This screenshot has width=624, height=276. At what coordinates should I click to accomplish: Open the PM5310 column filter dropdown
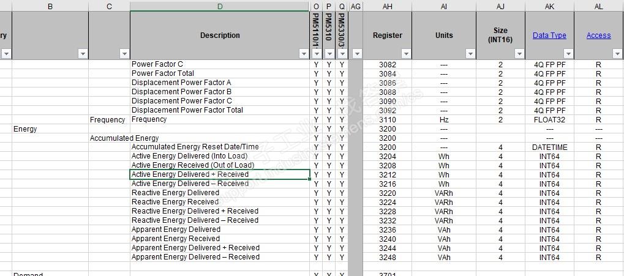coord(329,54)
